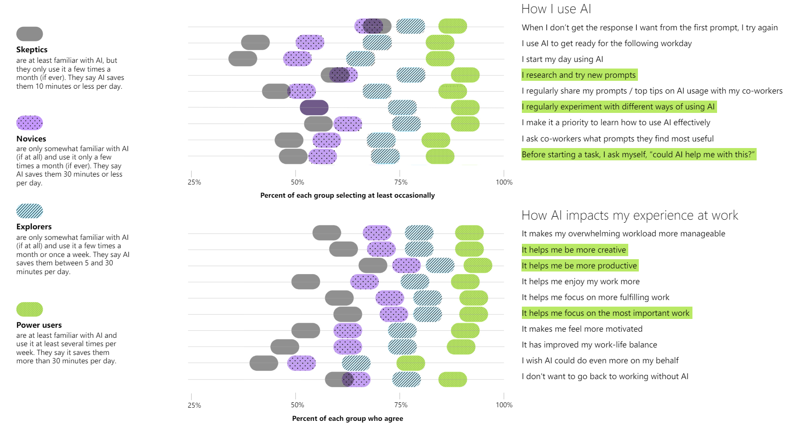
Task: Click highlighted 'It helps me be more creative'
Action: click(x=574, y=250)
